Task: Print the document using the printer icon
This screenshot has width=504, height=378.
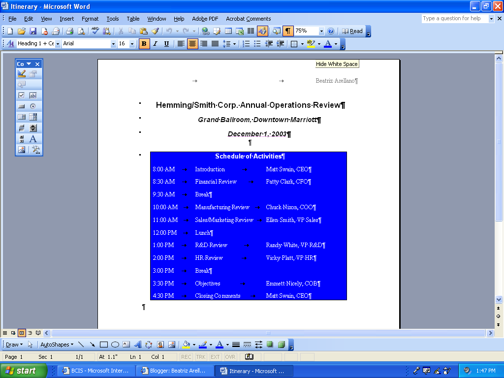Action: point(70,31)
